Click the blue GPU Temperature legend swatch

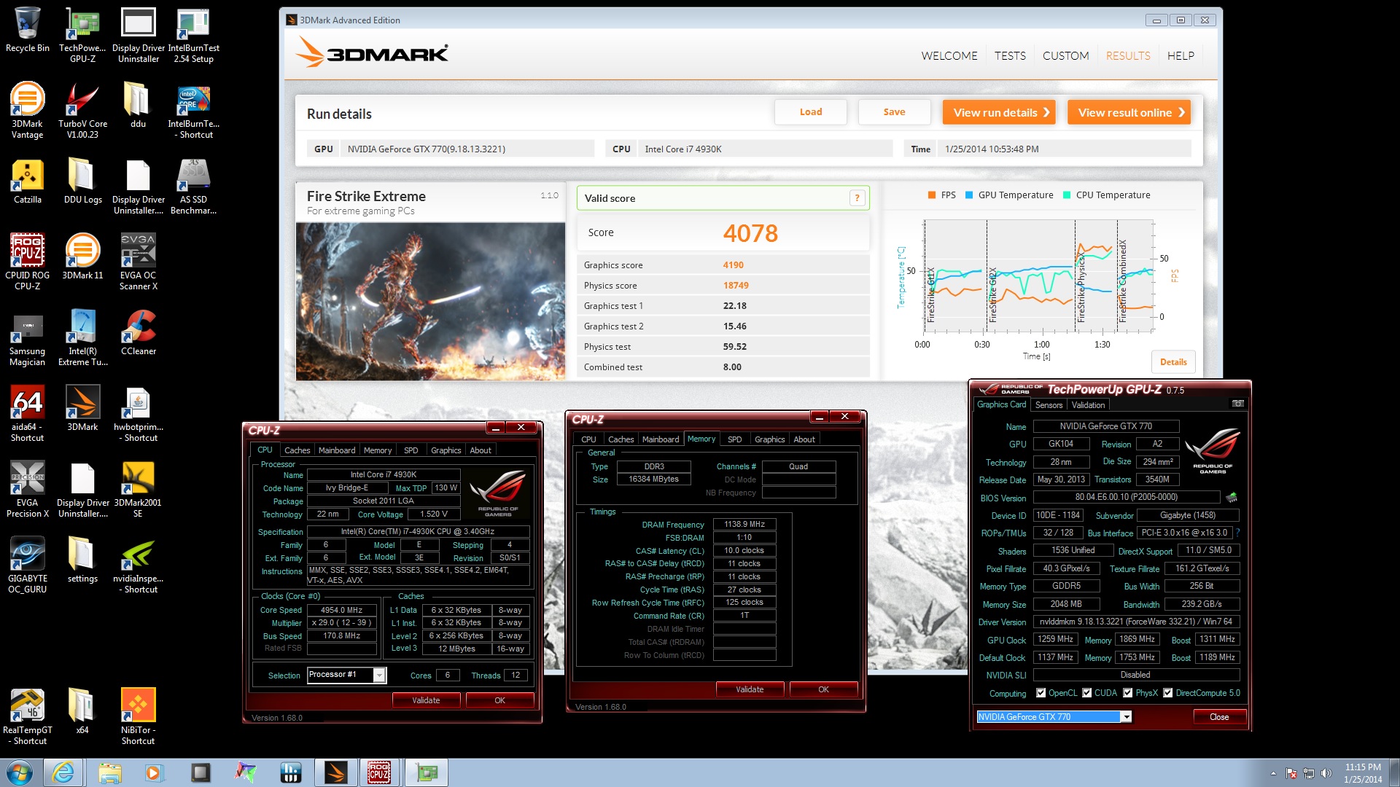969,195
